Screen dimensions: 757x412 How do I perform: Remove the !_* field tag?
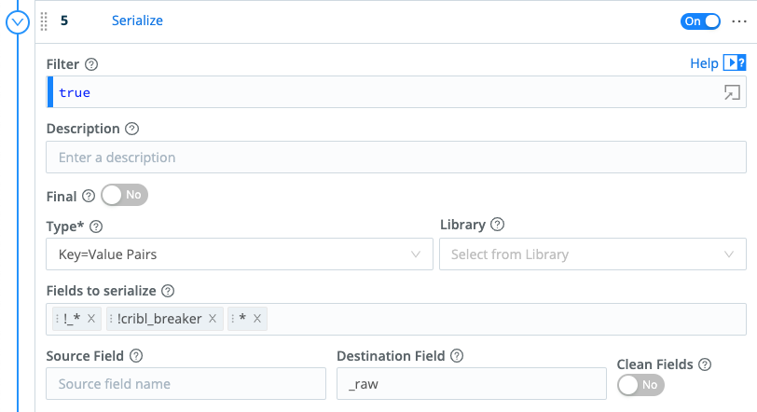tap(91, 319)
